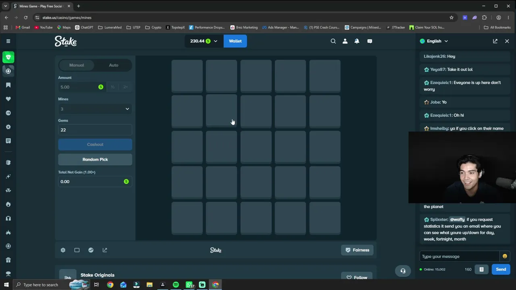Open the All Bookmarks folder
516x290 pixels.
(x=497, y=27)
